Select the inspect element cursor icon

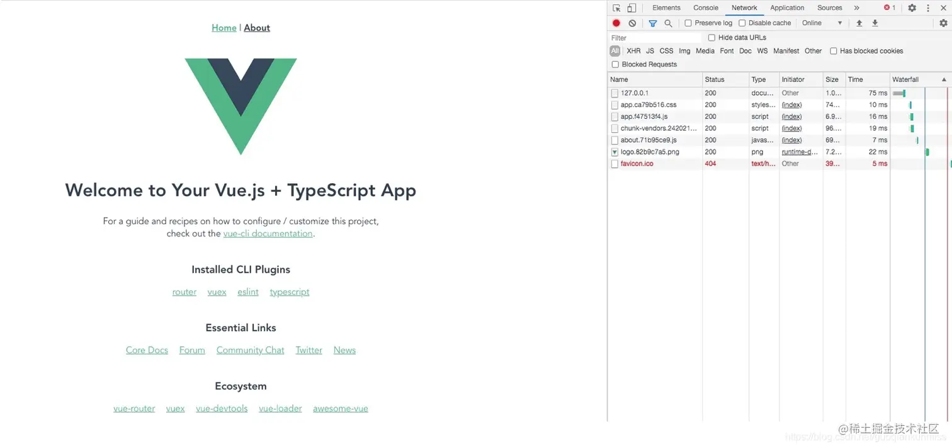pos(615,8)
